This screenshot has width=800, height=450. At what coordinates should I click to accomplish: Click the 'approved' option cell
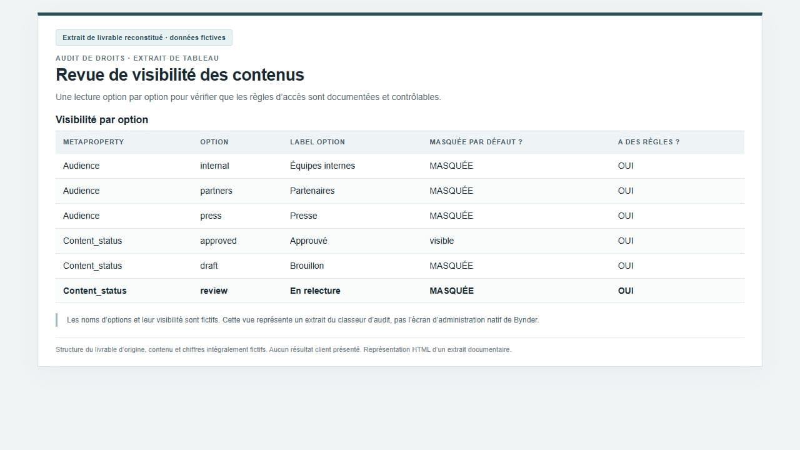coord(218,241)
